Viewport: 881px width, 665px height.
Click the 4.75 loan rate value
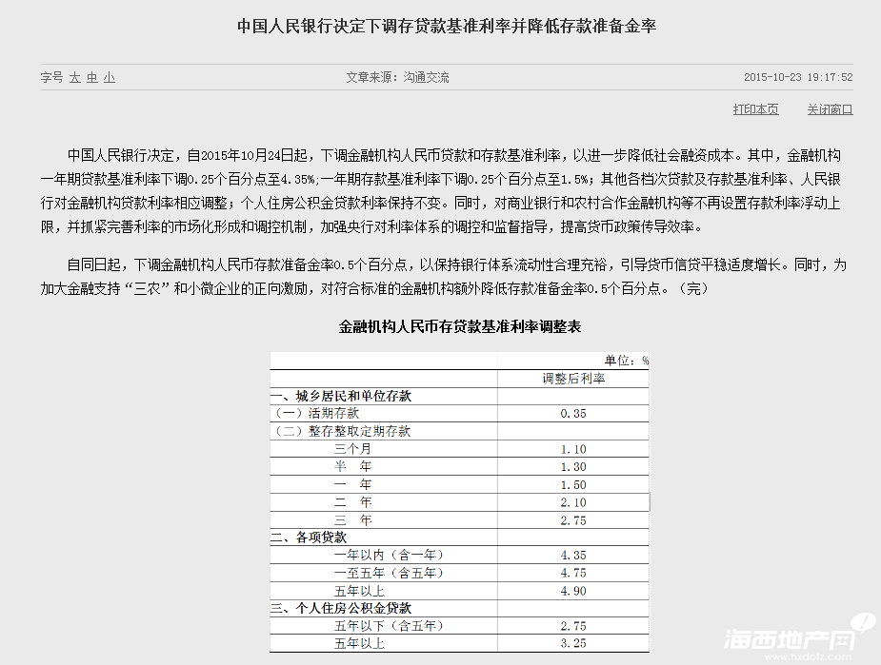tap(573, 573)
